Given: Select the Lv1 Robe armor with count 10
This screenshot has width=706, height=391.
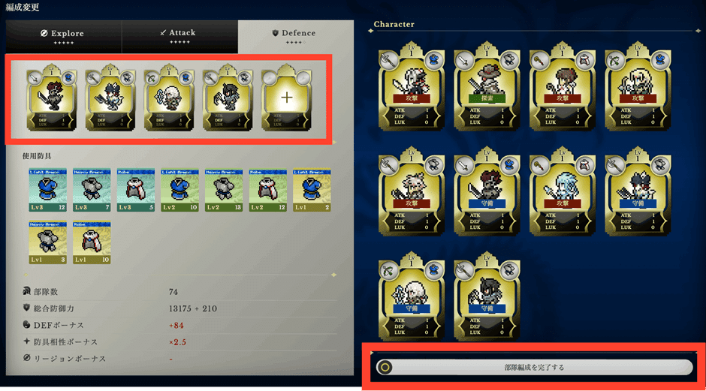Looking at the screenshot, I should point(92,242).
